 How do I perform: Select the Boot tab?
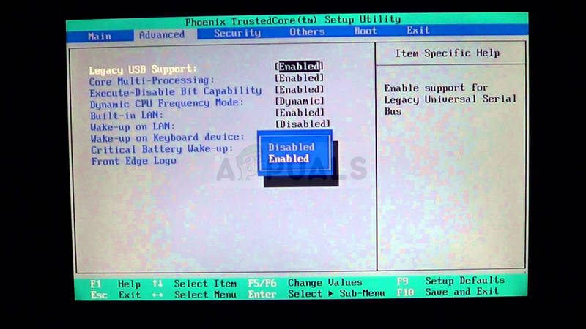pos(366,31)
